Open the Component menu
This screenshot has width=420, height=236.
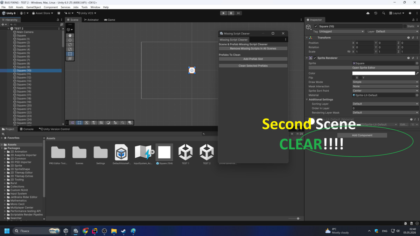coord(51,7)
